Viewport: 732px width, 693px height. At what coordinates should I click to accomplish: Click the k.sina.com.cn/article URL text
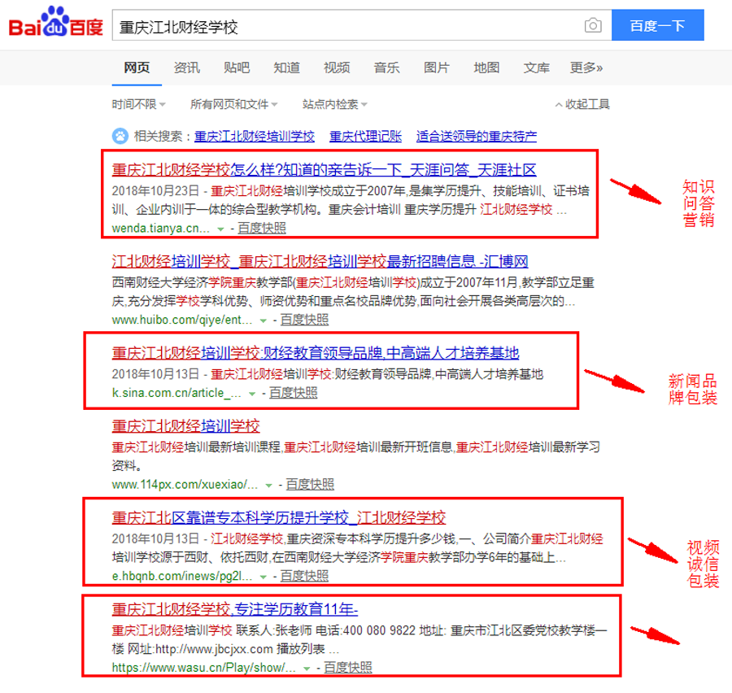point(176,393)
